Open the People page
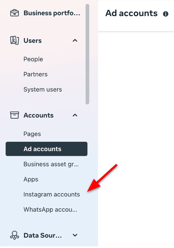The image size is (174, 248). pos(33,59)
